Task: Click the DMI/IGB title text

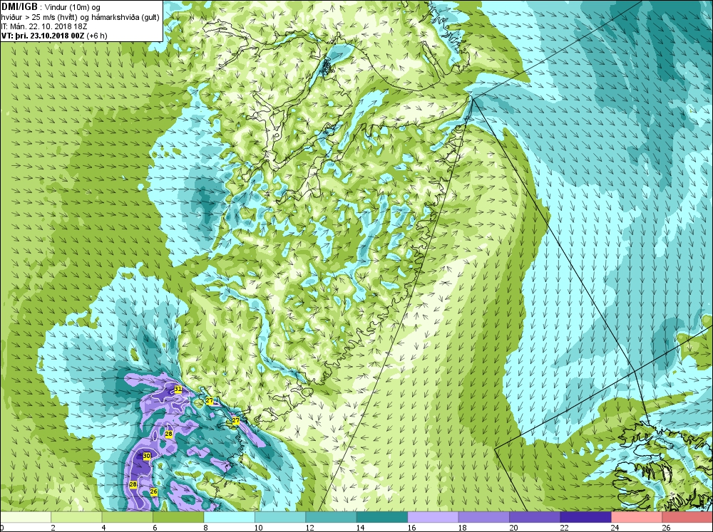Action: click(19, 6)
